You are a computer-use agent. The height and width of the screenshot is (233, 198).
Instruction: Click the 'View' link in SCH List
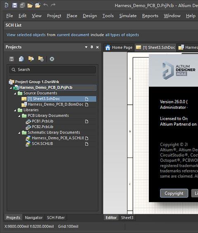coord(11,35)
